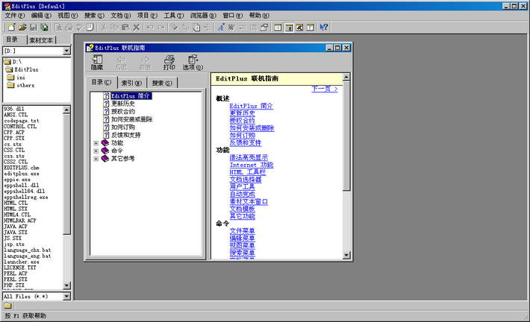Click the 自动完成 hyperlink
The image size is (530, 322).
point(243,195)
